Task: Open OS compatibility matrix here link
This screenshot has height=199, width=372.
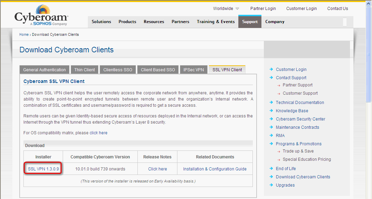Action: (x=103, y=133)
